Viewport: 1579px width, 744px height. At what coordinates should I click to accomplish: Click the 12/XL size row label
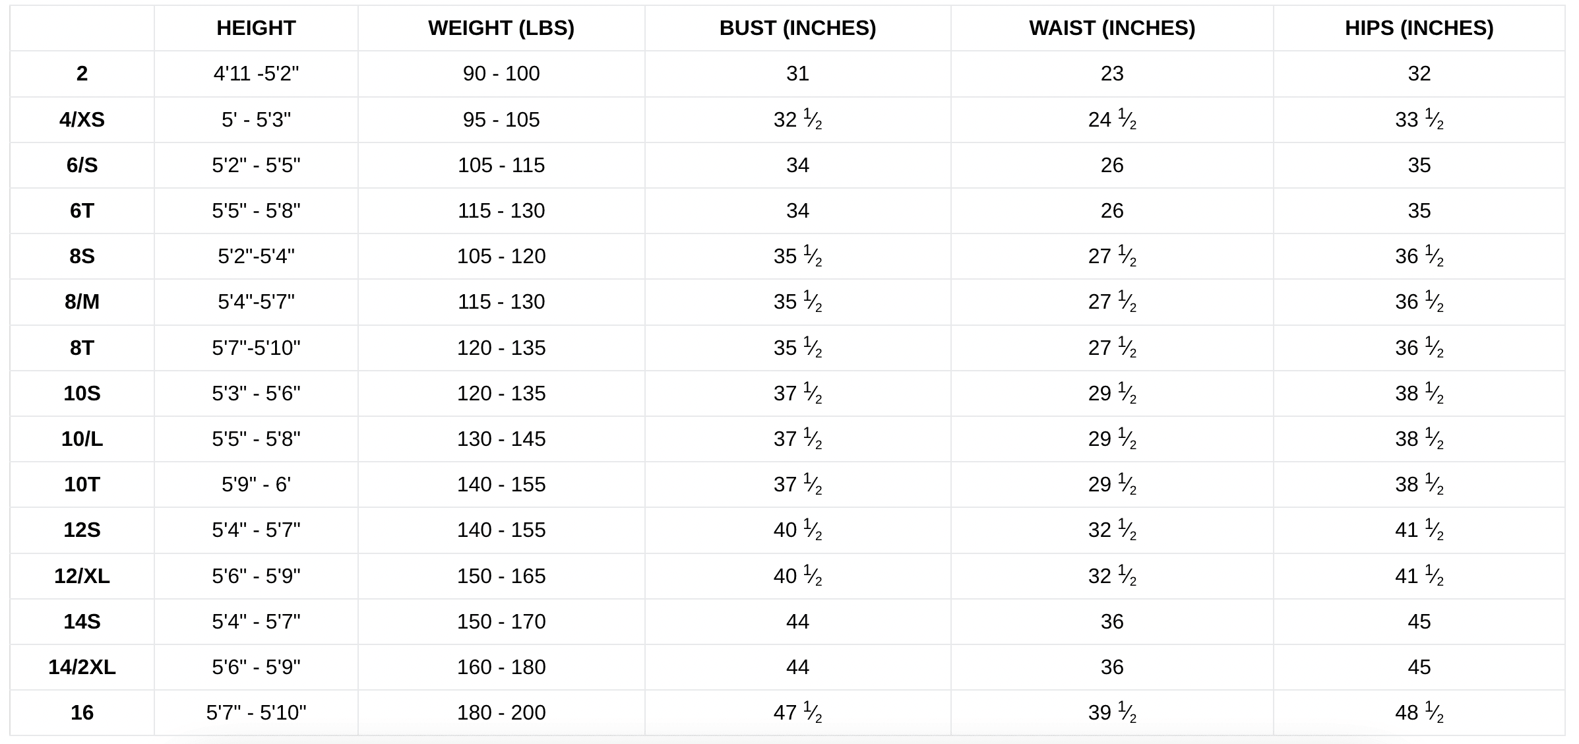82,576
